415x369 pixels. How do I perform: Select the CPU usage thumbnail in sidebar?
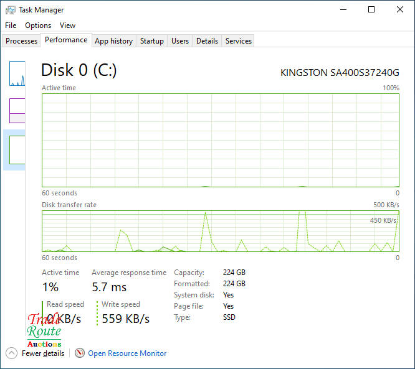click(x=17, y=73)
